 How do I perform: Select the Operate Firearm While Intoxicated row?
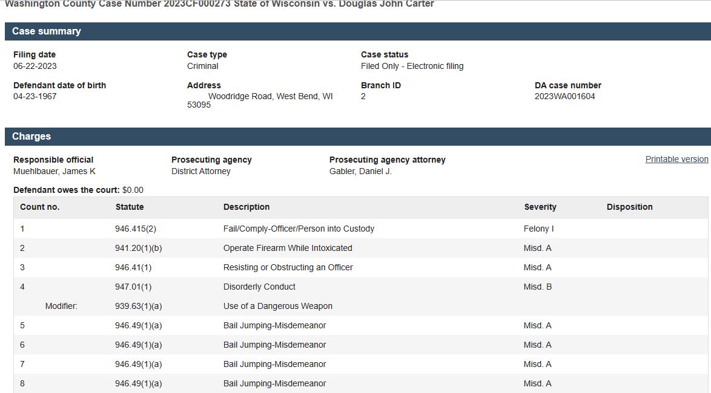tap(361, 248)
